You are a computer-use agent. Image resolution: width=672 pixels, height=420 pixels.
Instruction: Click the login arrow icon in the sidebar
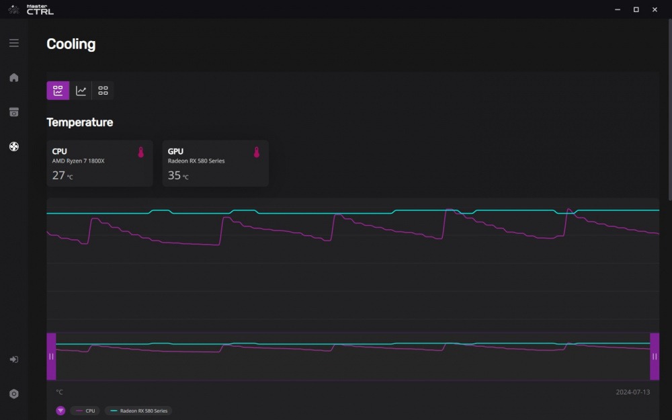click(x=13, y=359)
